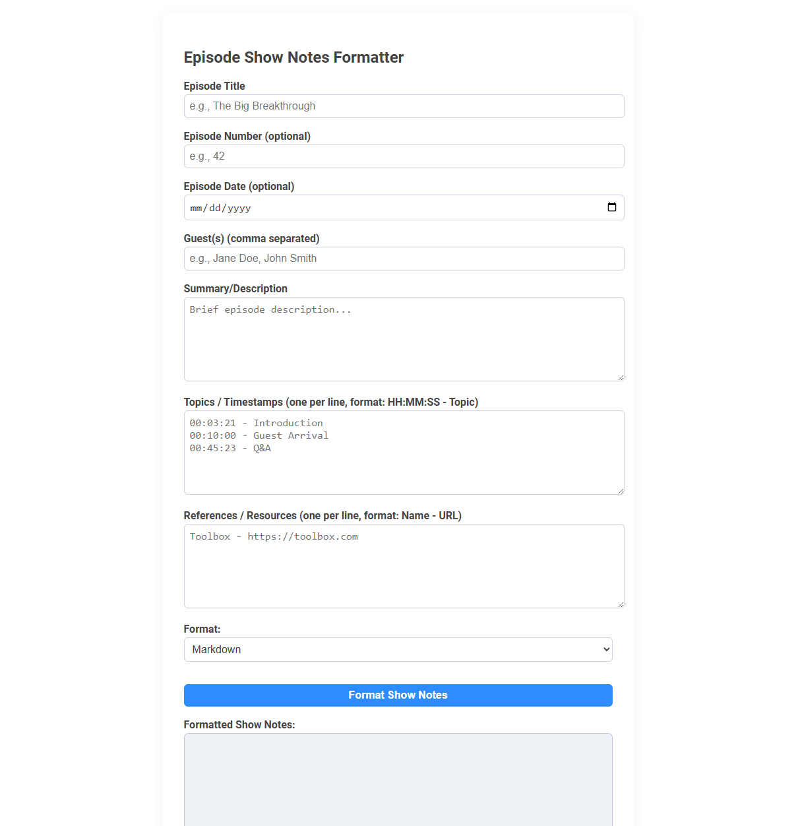Open the calendar date picker icon
This screenshot has width=796, height=826.
tap(612, 207)
